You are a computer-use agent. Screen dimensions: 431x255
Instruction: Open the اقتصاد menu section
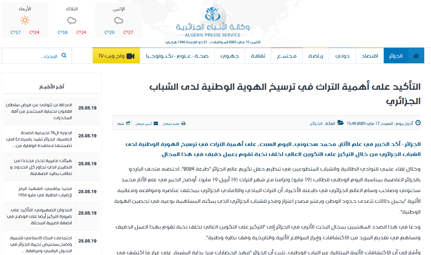tap(370, 56)
